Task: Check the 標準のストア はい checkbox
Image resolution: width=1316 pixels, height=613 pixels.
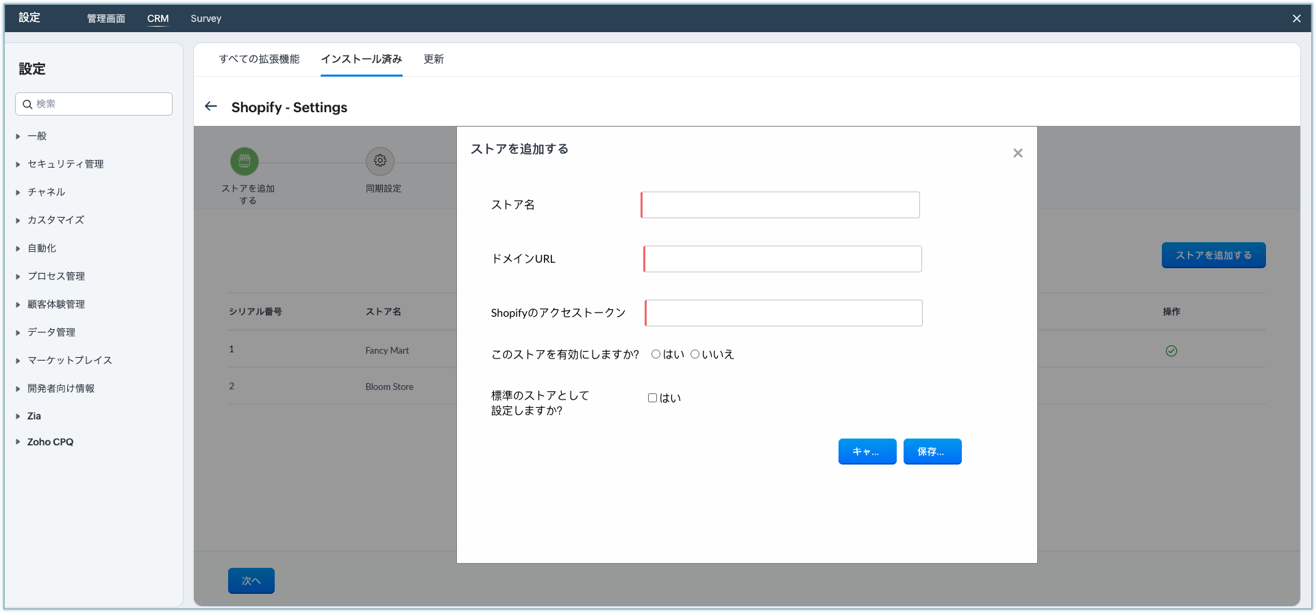Action: [652, 398]
